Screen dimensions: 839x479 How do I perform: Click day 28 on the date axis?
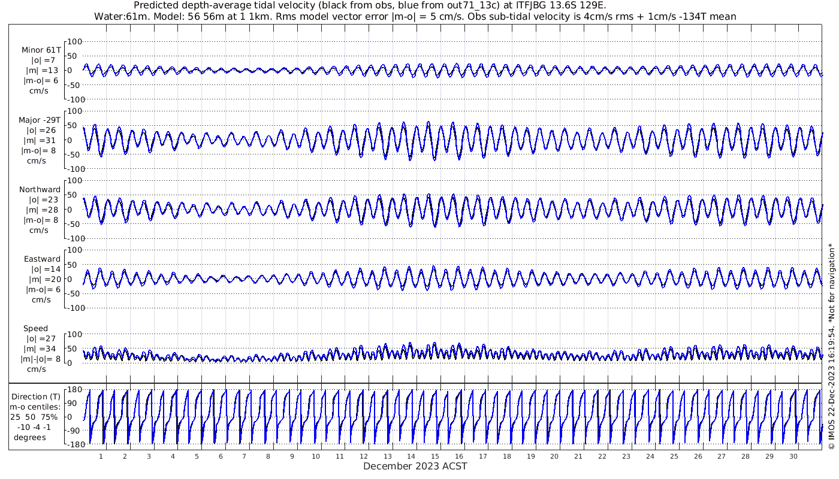pos(746,456)
